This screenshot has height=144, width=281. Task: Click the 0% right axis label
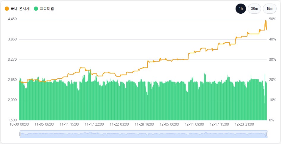point(271,120)
